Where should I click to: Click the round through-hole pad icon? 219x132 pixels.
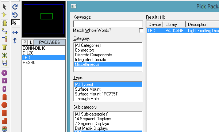click(4, 73)
